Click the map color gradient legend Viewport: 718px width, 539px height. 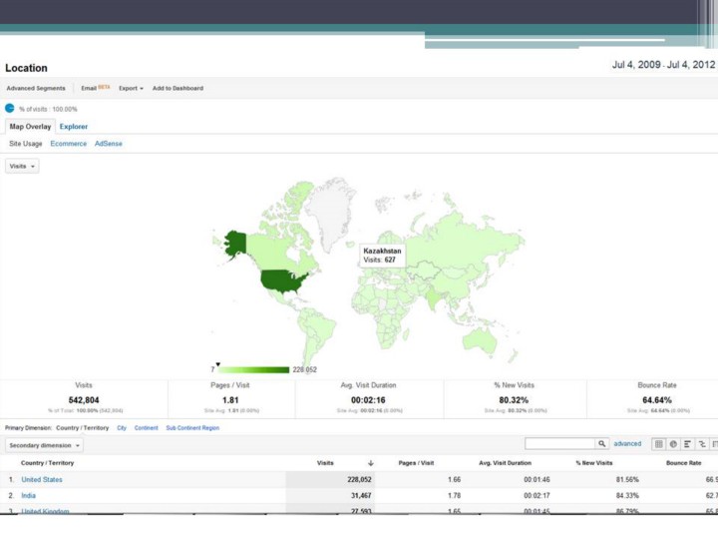click(253, 369)
